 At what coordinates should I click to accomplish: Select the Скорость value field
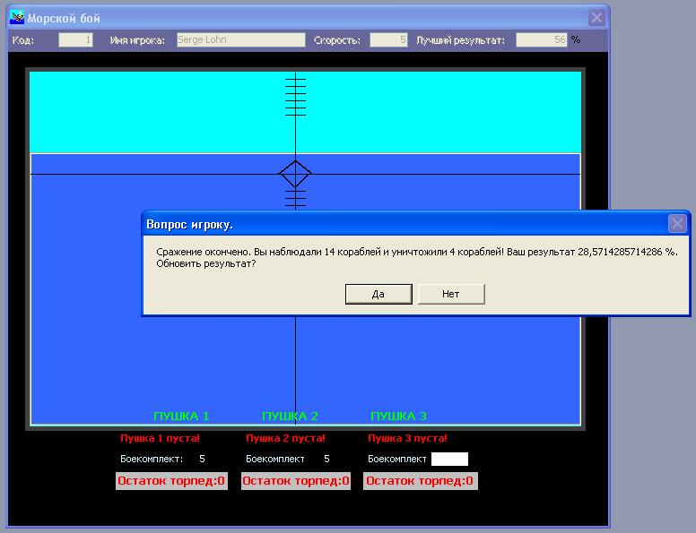pos(388,40)
